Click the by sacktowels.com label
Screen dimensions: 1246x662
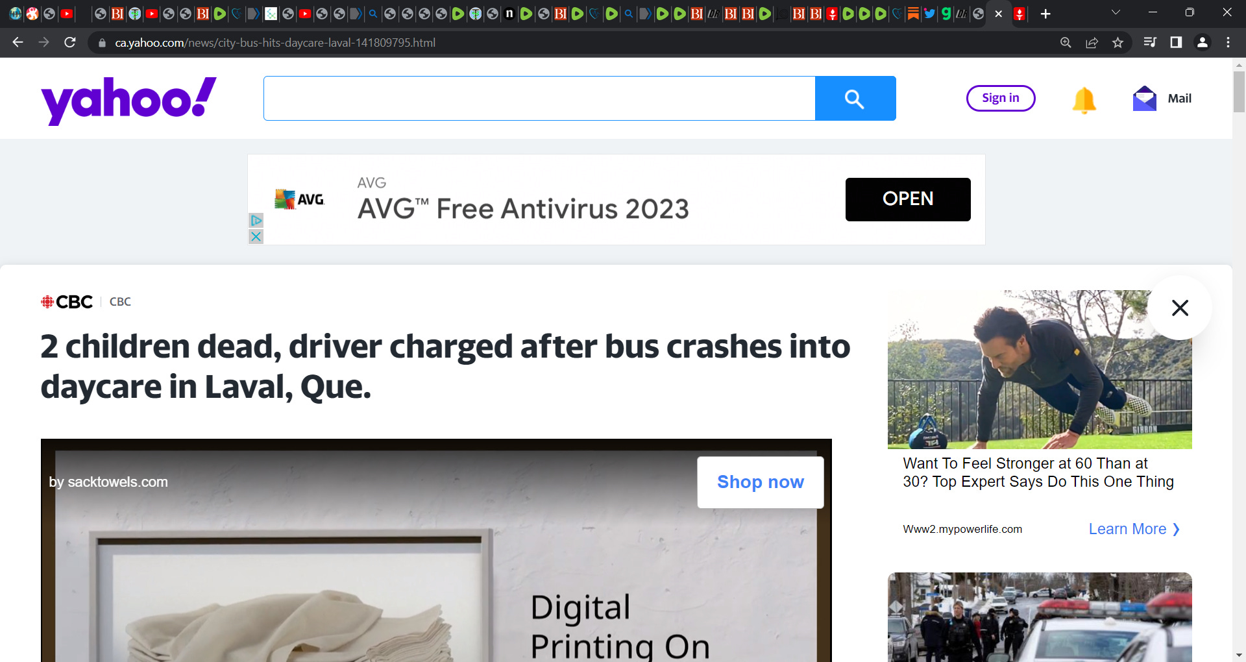(108, 482)
